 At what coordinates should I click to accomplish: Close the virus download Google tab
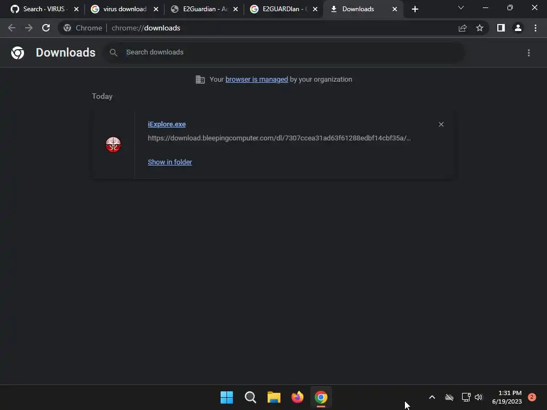click(x=156, y=9)
